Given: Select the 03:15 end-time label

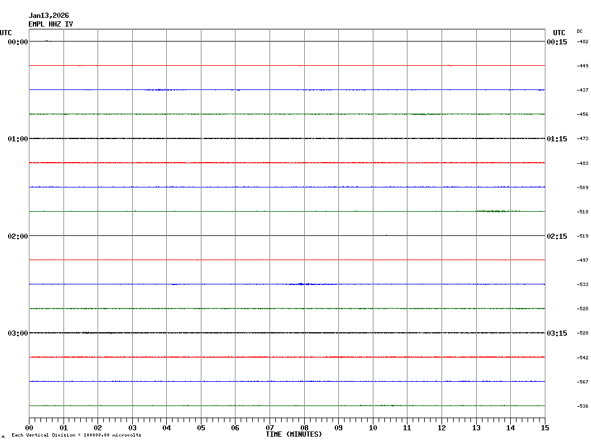Looking at the screenshot, I should pos(557,333).
